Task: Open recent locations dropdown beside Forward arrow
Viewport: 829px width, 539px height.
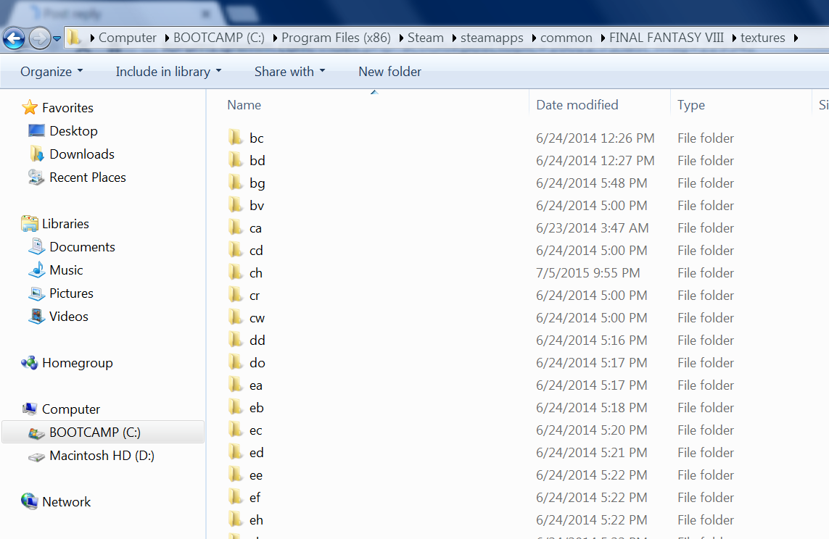Action: click(x=57, y=38)
